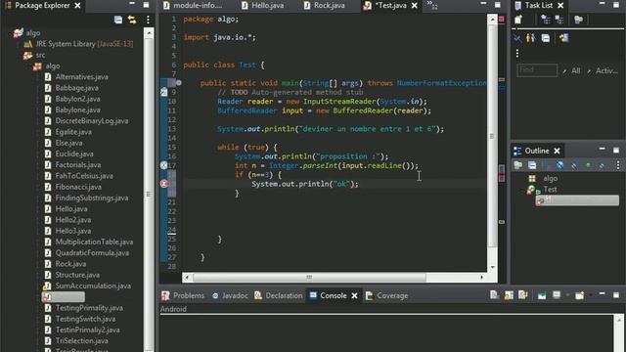Close the Console view tab
The image size is (626, 352).
pyautogui.click(x=354, y=295)
